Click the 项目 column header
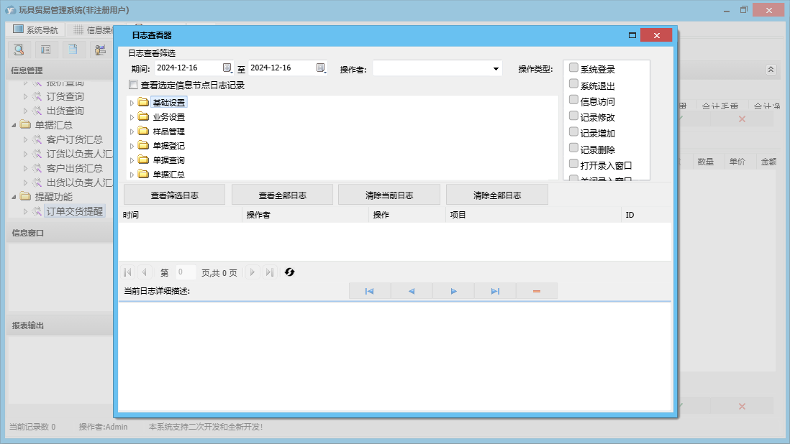Image resolution: width=790 pixels, height=444 pixels. pyautogui.click(x=534, y=215)
